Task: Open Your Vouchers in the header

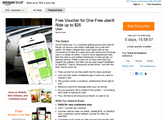Action: (154, 4)
